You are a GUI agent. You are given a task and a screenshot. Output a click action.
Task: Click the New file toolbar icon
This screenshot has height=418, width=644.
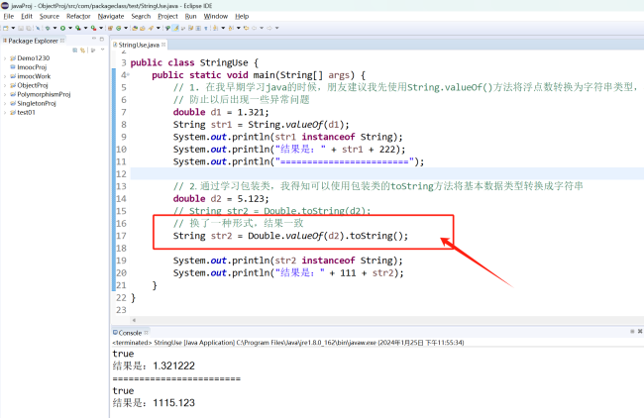click(5, 28)
